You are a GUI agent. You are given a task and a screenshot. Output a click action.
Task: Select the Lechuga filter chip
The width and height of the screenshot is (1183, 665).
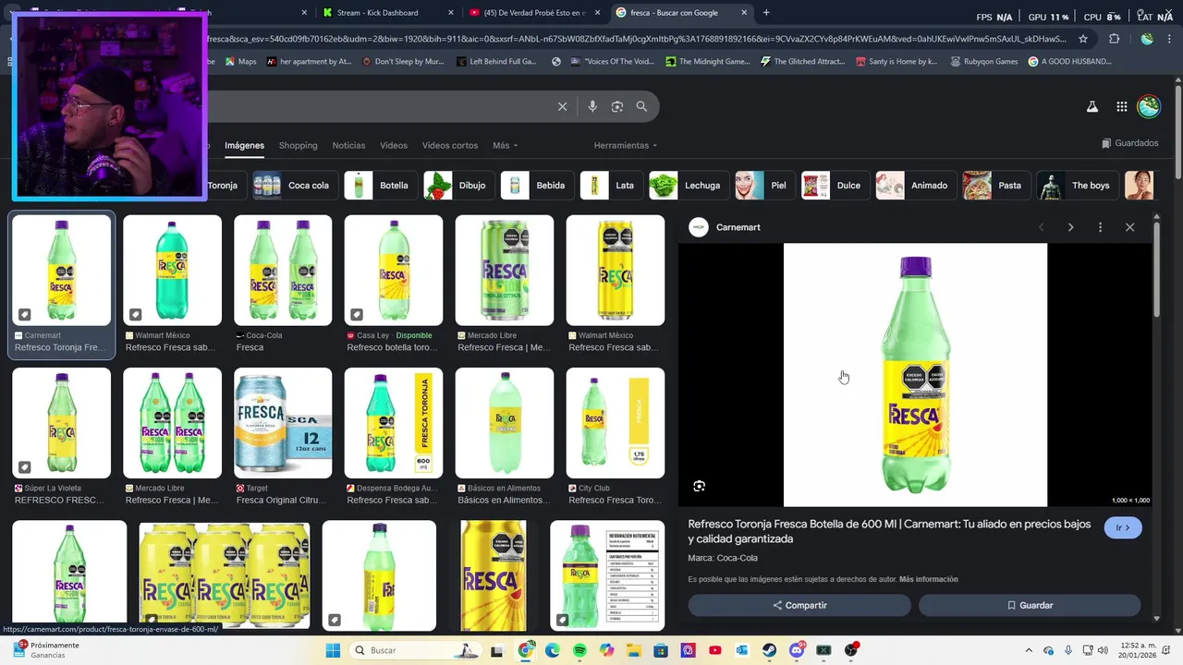pyautogui.click(x=689, y=185)
